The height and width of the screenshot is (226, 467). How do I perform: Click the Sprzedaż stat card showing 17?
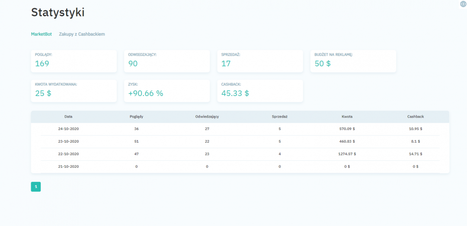260,61
